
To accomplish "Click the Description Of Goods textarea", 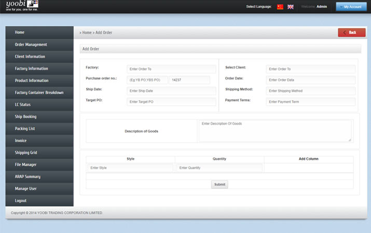I will [275, 131].
